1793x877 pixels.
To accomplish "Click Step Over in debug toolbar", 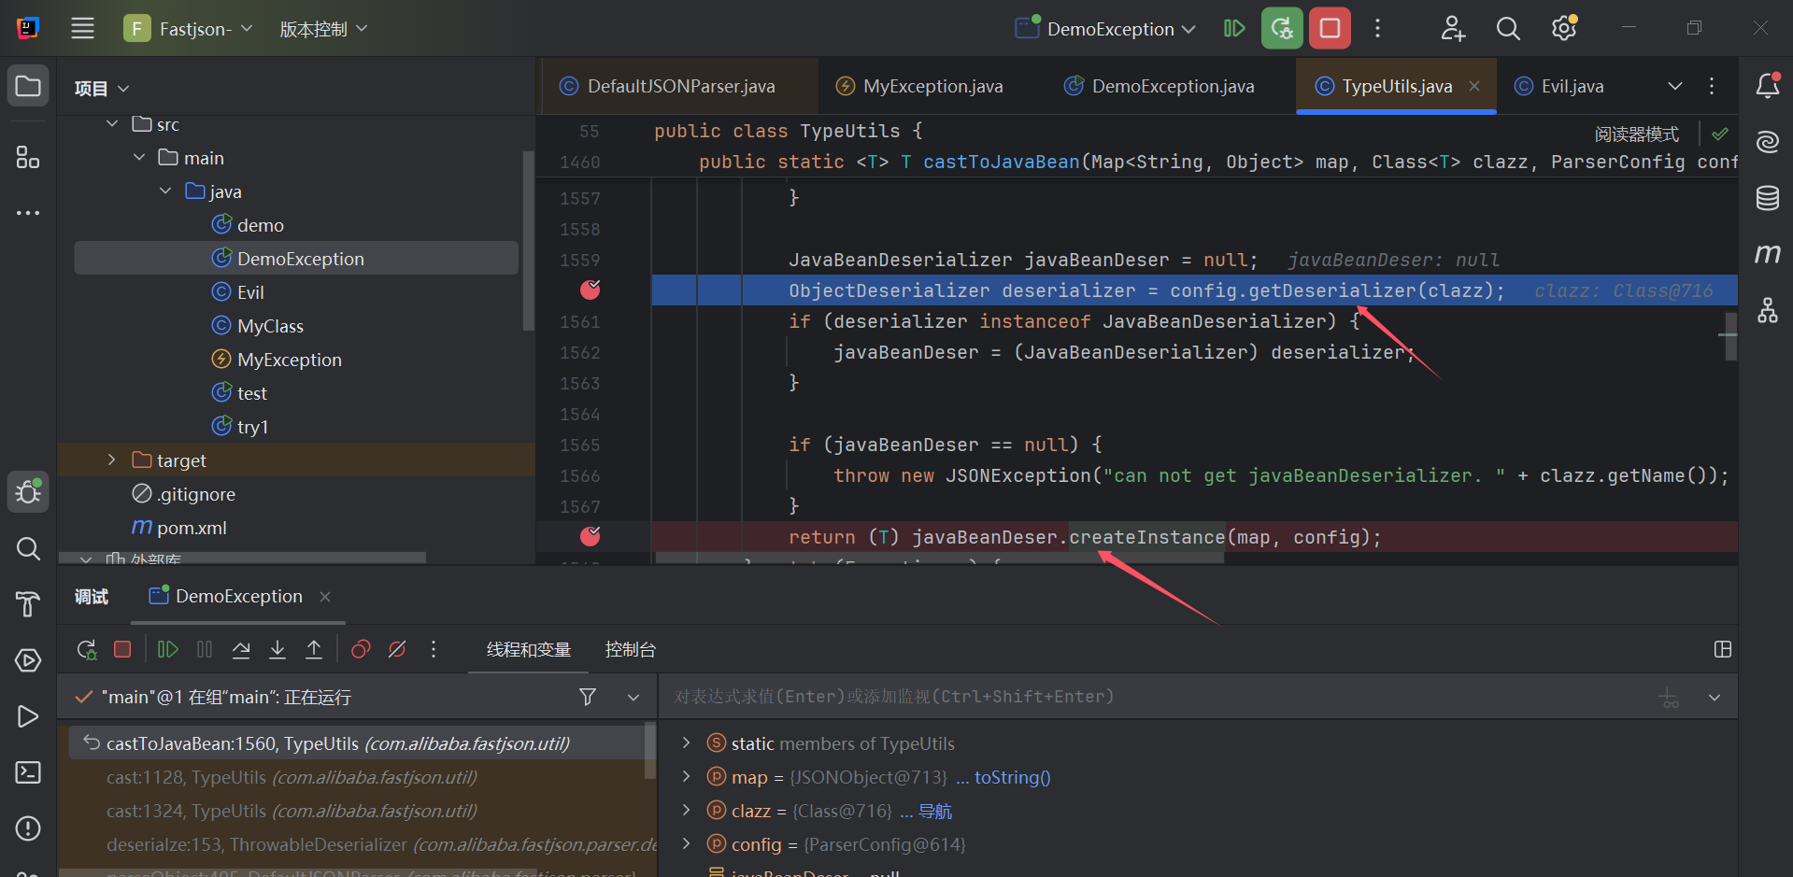I will pos(241,649).
